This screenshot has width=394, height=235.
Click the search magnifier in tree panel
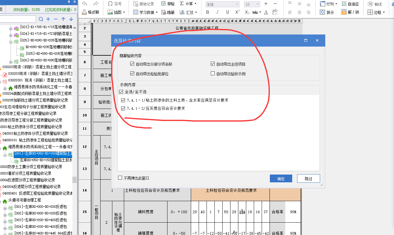41,19
